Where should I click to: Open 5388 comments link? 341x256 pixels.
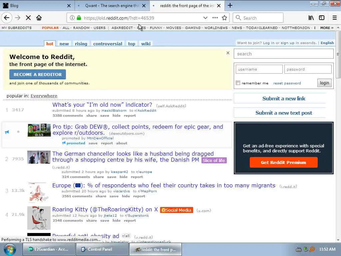click(68, 116)
